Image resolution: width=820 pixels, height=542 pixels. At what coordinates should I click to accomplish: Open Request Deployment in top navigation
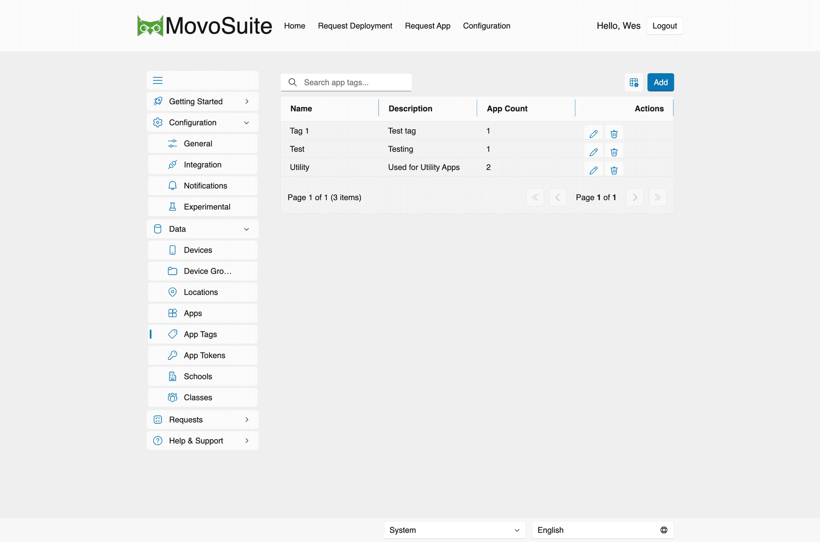[355, 26]
